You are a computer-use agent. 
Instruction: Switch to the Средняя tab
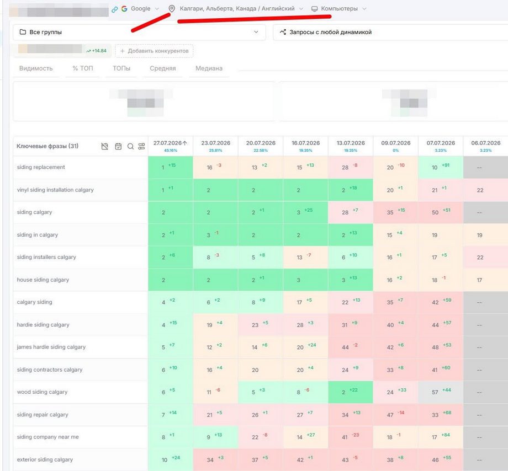(x=163, y=68)
